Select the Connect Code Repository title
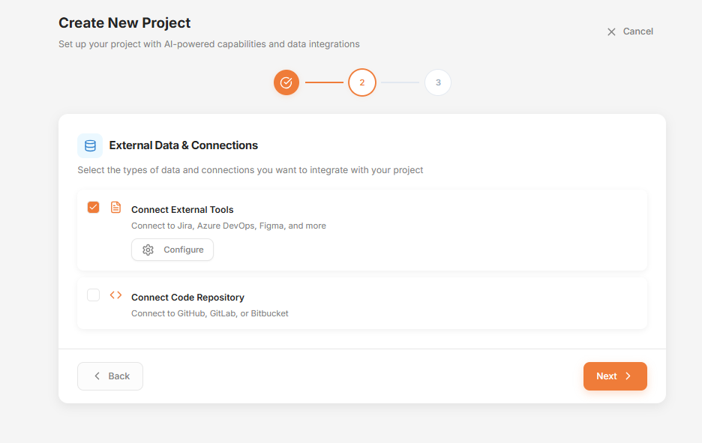The width and height of the screenshot is (702, 443). coord(187,298)
